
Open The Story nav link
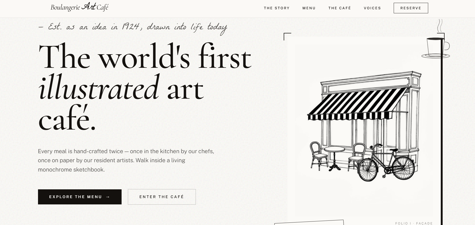(x=277, y=8)
